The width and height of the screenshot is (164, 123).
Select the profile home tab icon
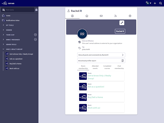(87, 16)
